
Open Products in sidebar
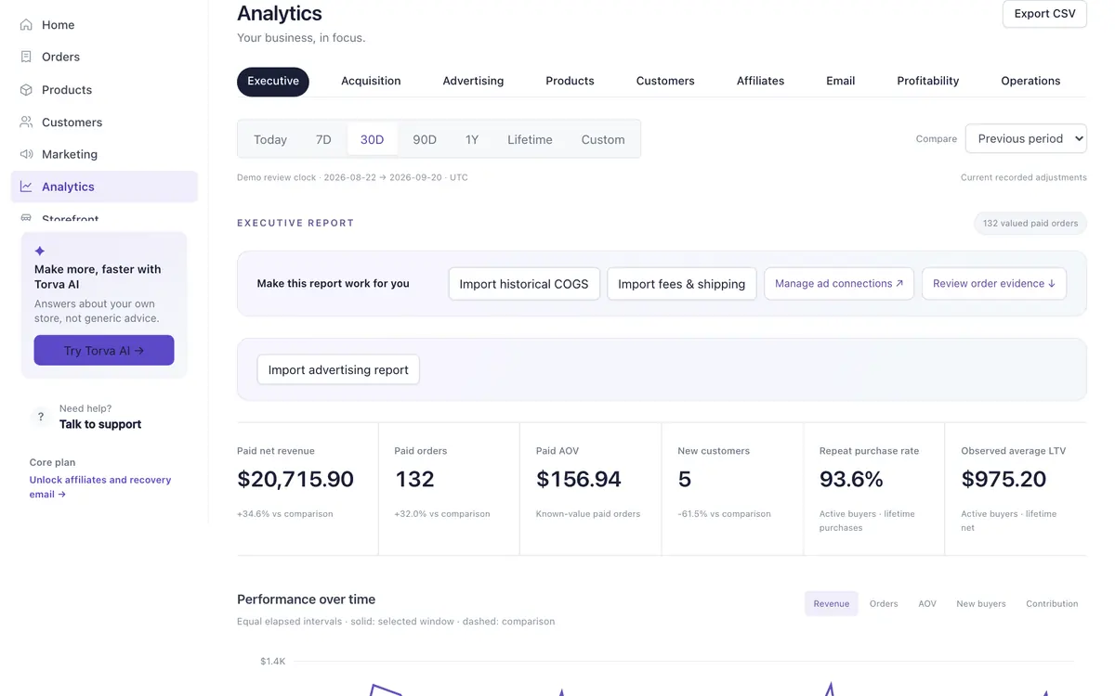point(104,90)
